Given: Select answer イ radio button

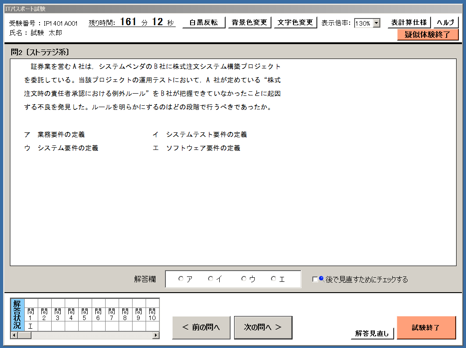Looking at the screenshot, I should 211,279.
